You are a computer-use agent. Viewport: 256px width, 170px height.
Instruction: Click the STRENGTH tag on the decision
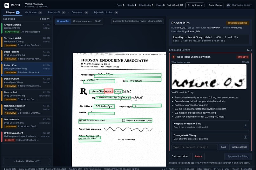pyautogui.click(x=243, y=57)
